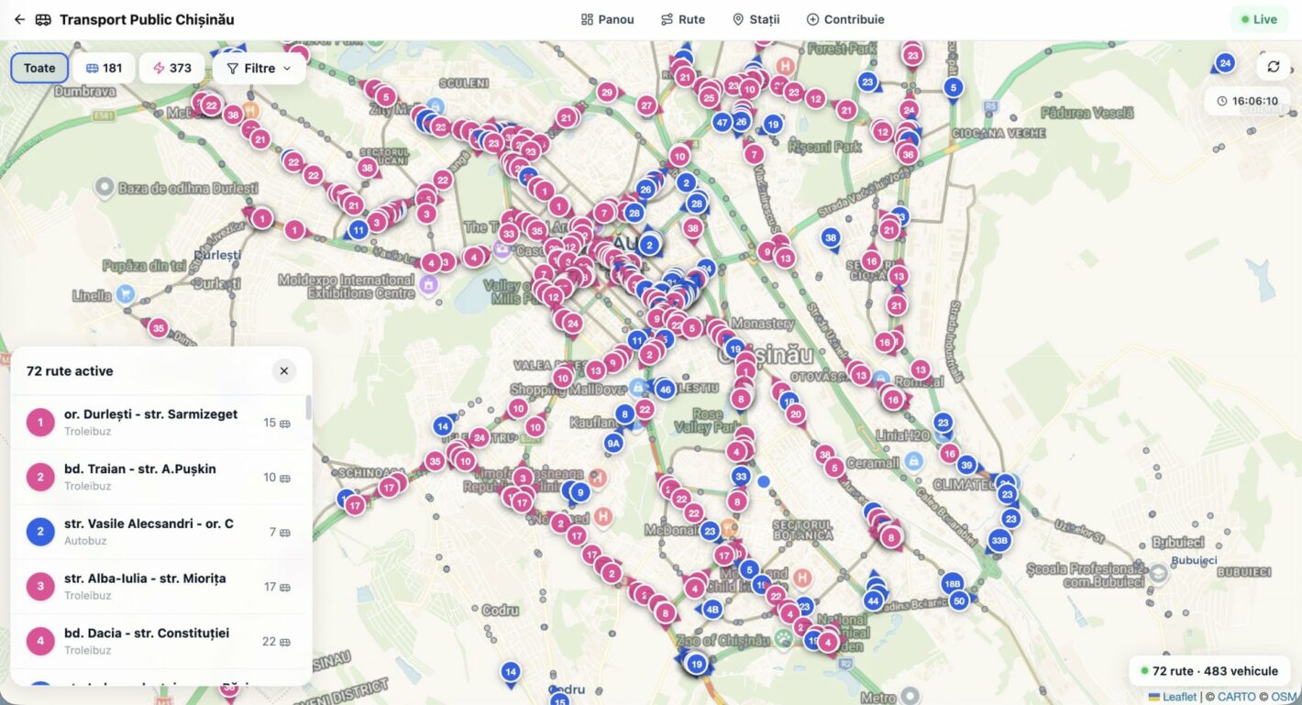Click the pink route 1 circle badge in list

(40, 423)
